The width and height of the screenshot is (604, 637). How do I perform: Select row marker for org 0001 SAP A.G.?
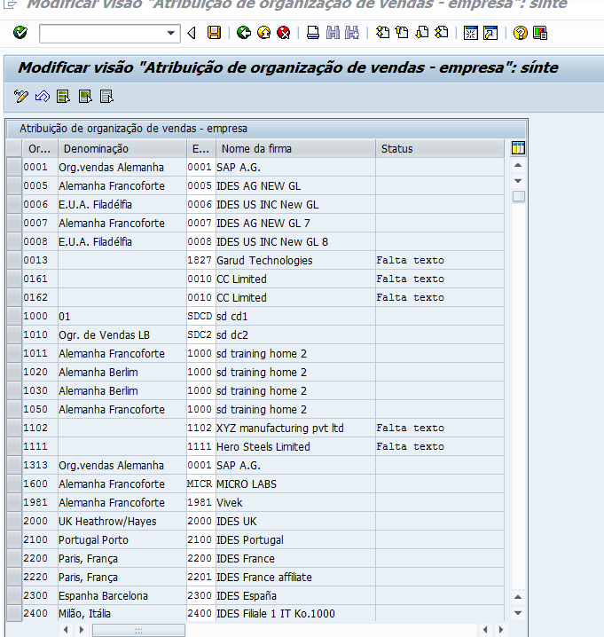14,168
